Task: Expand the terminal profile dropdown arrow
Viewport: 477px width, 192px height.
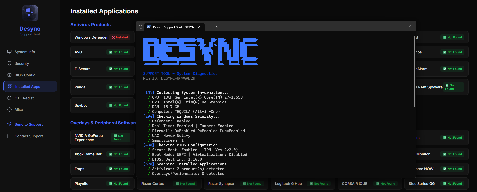Action: (217, 27)
